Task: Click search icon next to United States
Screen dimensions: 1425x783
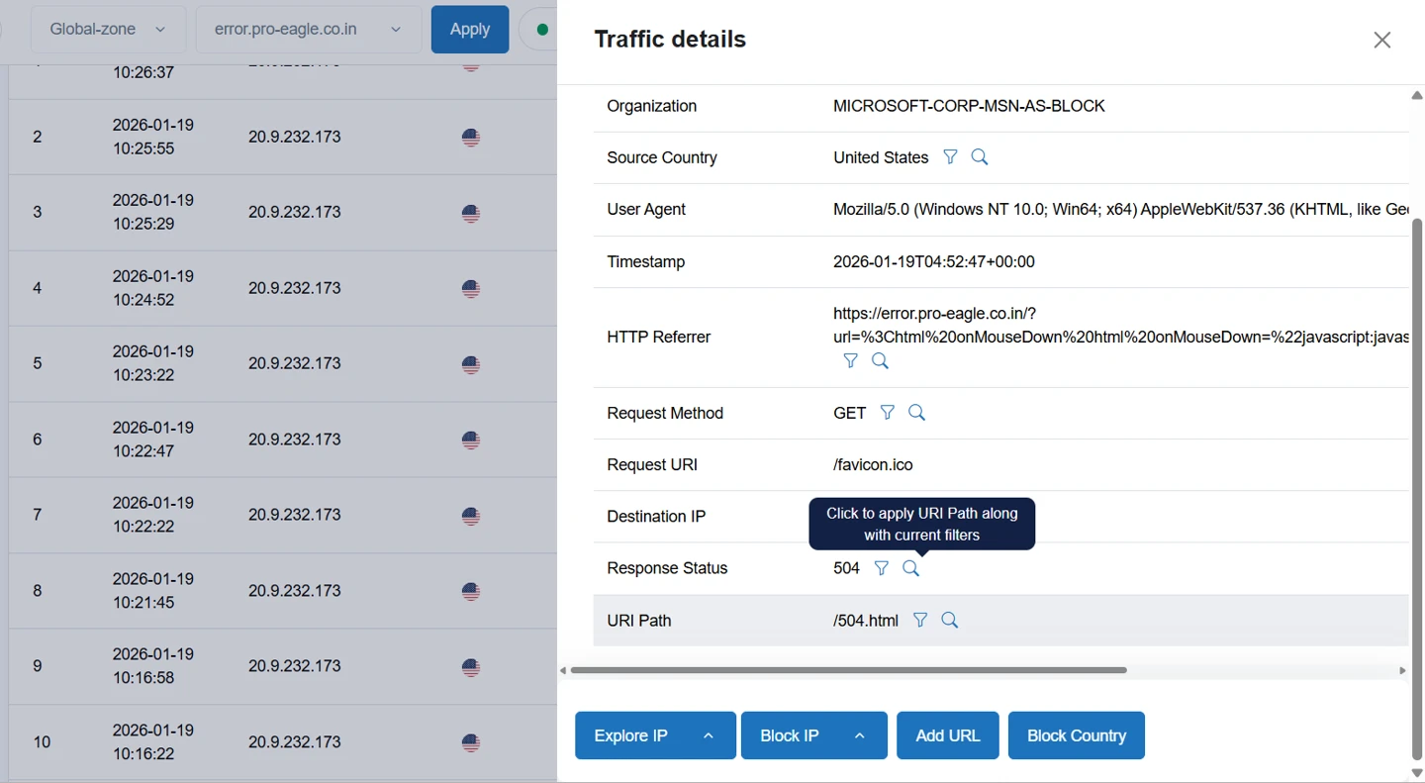Action: point(980,157)
